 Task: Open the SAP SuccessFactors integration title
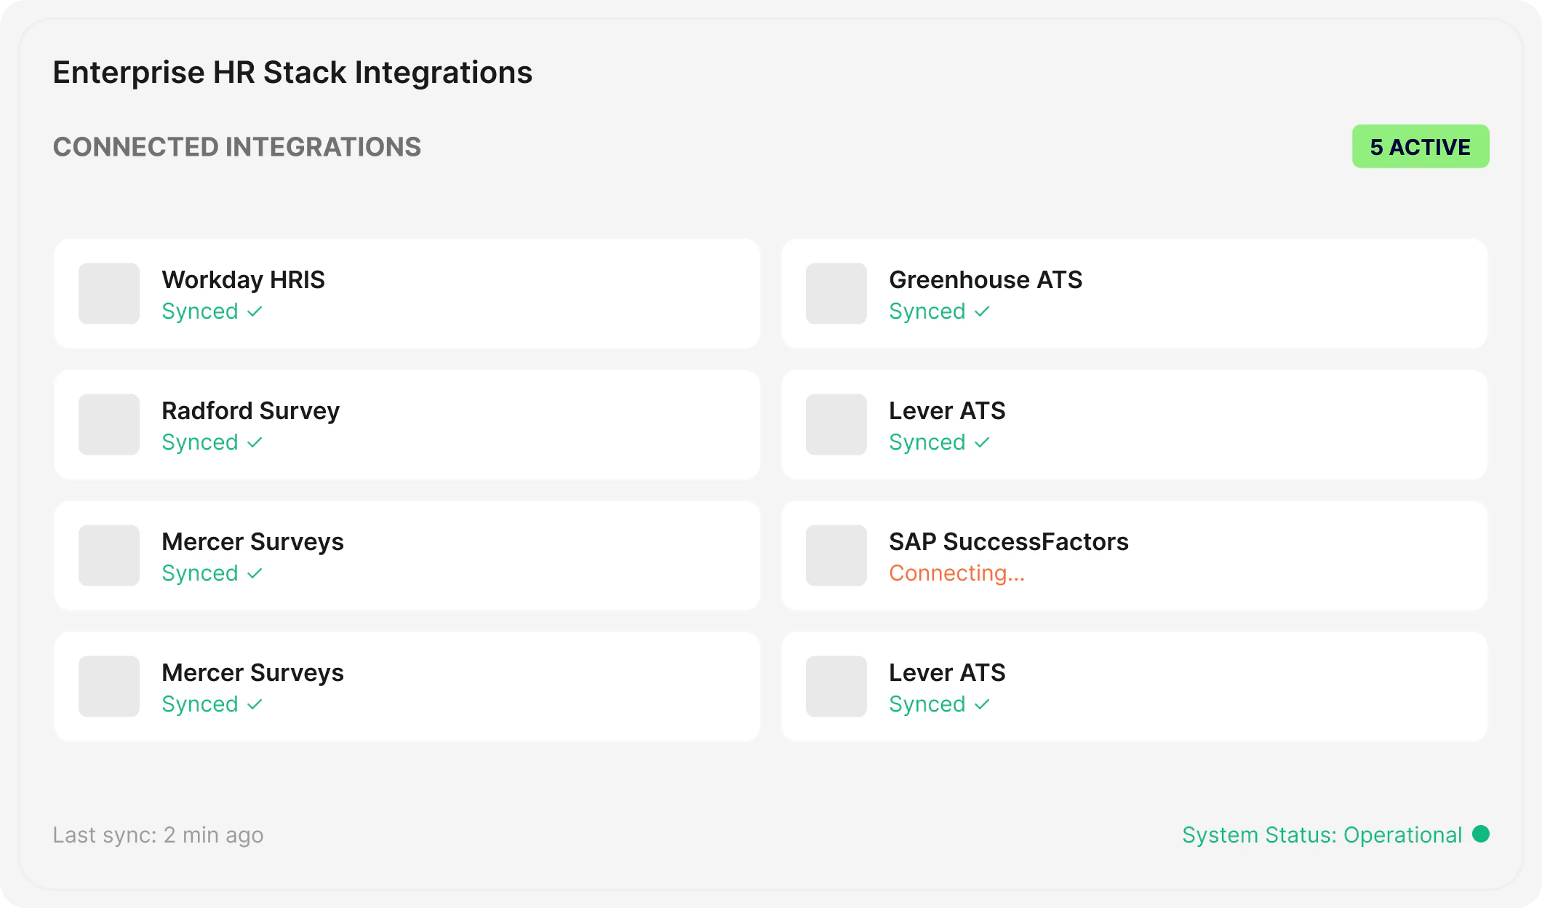[x=1009, y=542]
